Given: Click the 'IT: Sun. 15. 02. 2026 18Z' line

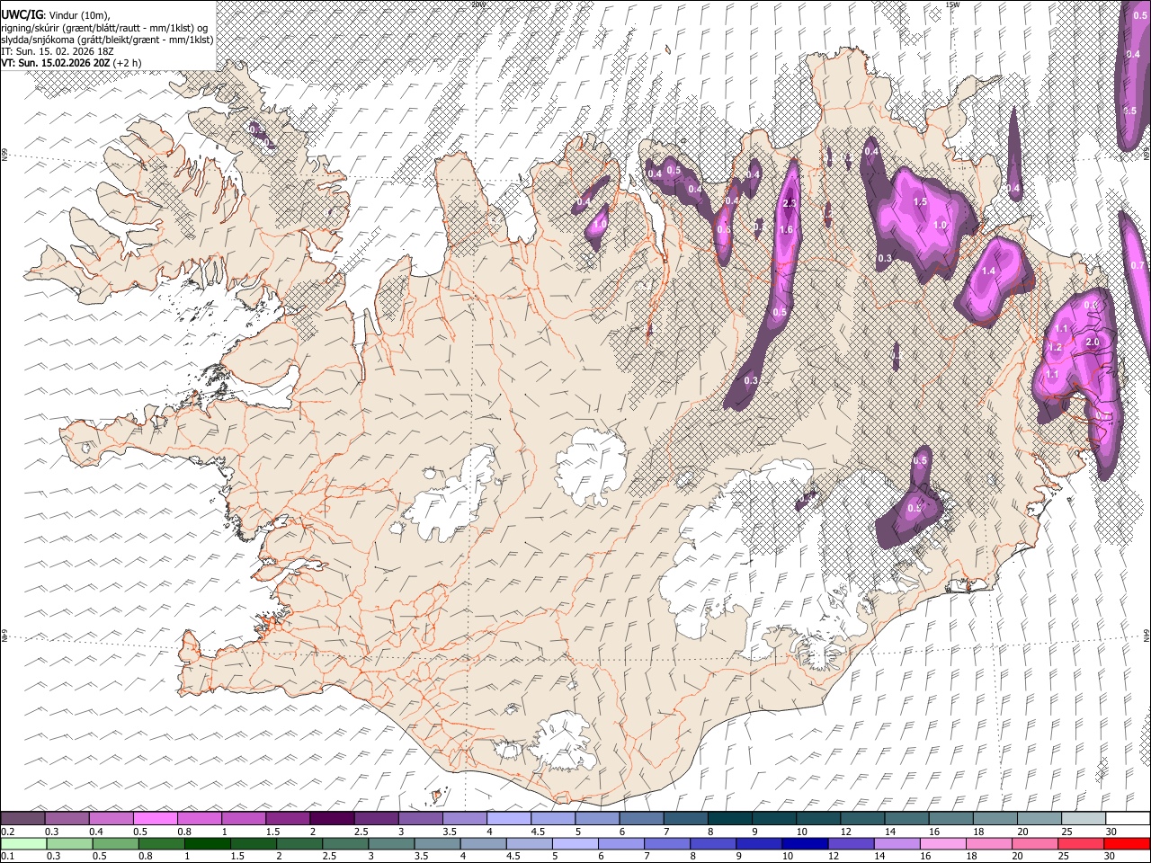Looking at the screenshot, I should (x=56, y=51).
